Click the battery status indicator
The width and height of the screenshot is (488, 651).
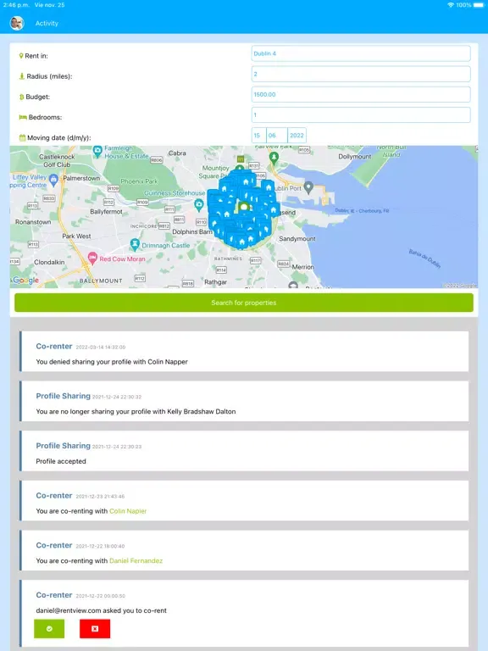(x=480, y=5)
